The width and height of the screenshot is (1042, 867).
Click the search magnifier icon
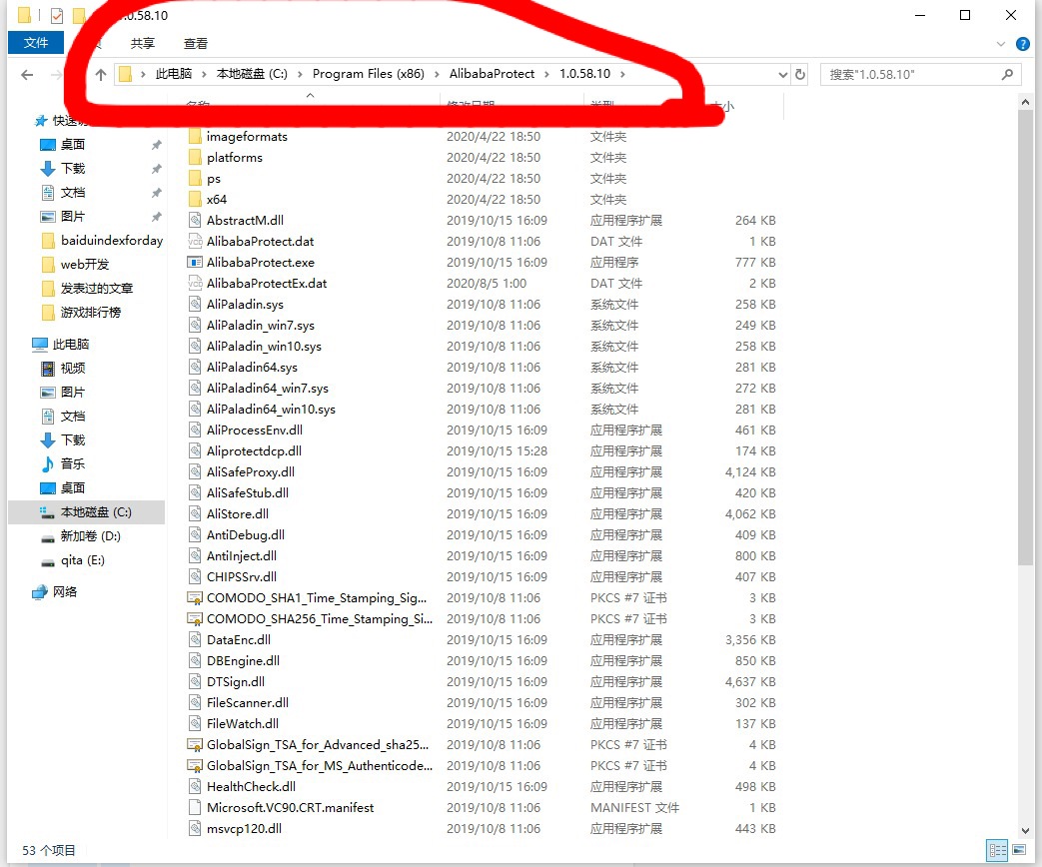coord(1007,74)
